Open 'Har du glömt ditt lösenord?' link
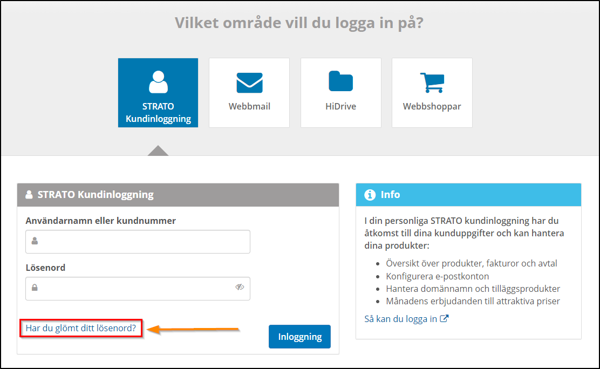 (81, 327)
